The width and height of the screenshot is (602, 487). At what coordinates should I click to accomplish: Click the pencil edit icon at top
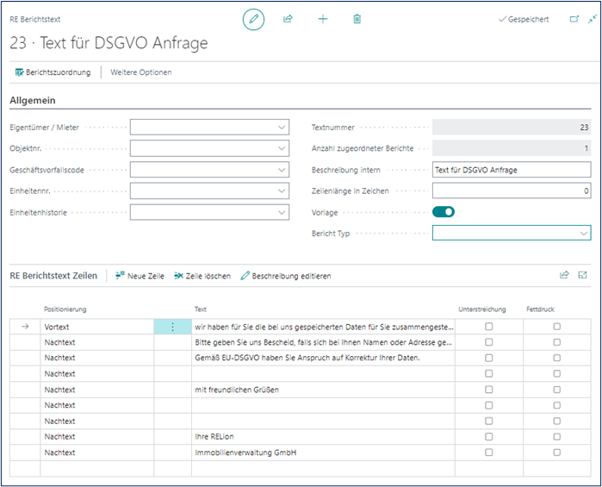click(253, 19)
